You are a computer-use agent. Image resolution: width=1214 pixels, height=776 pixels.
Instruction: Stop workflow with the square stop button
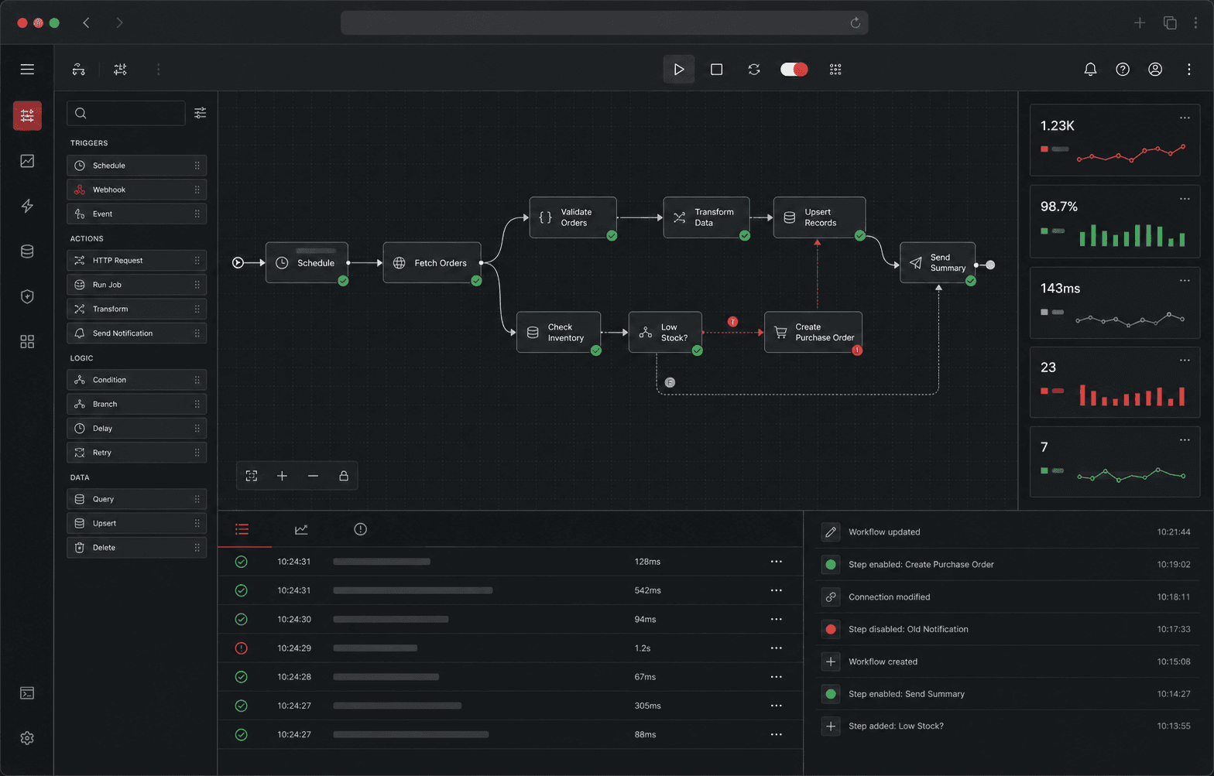[716, 70]
